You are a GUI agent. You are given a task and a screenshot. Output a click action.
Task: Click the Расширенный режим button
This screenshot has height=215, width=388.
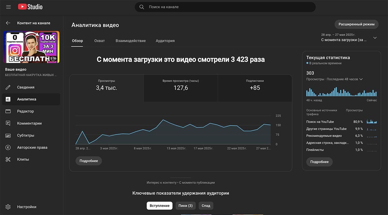click(356, 24)
